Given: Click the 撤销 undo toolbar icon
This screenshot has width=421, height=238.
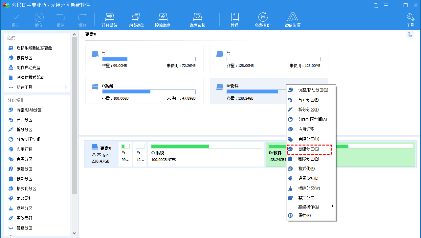Looking at the screenshot, I should [x=60, y=20].
